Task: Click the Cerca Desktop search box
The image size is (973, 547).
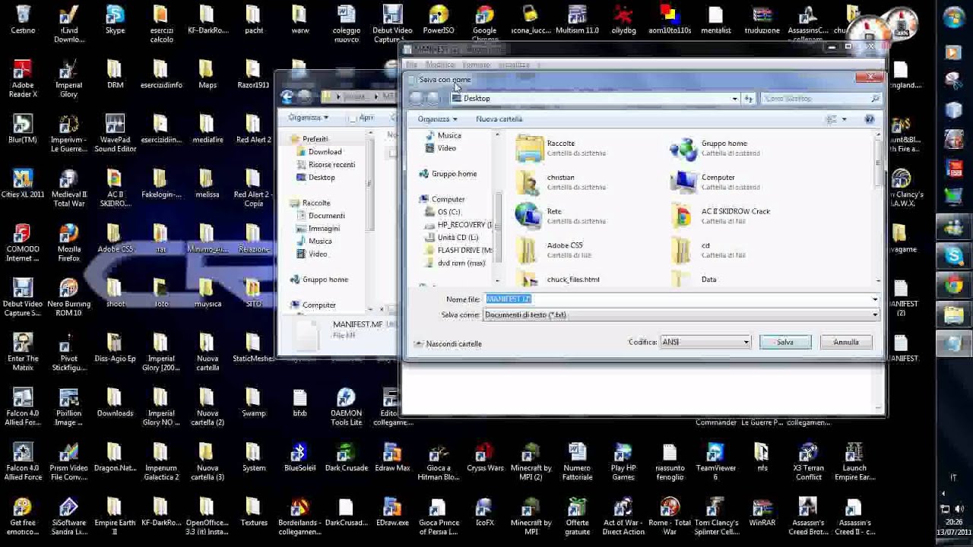Action: point(821,99)
